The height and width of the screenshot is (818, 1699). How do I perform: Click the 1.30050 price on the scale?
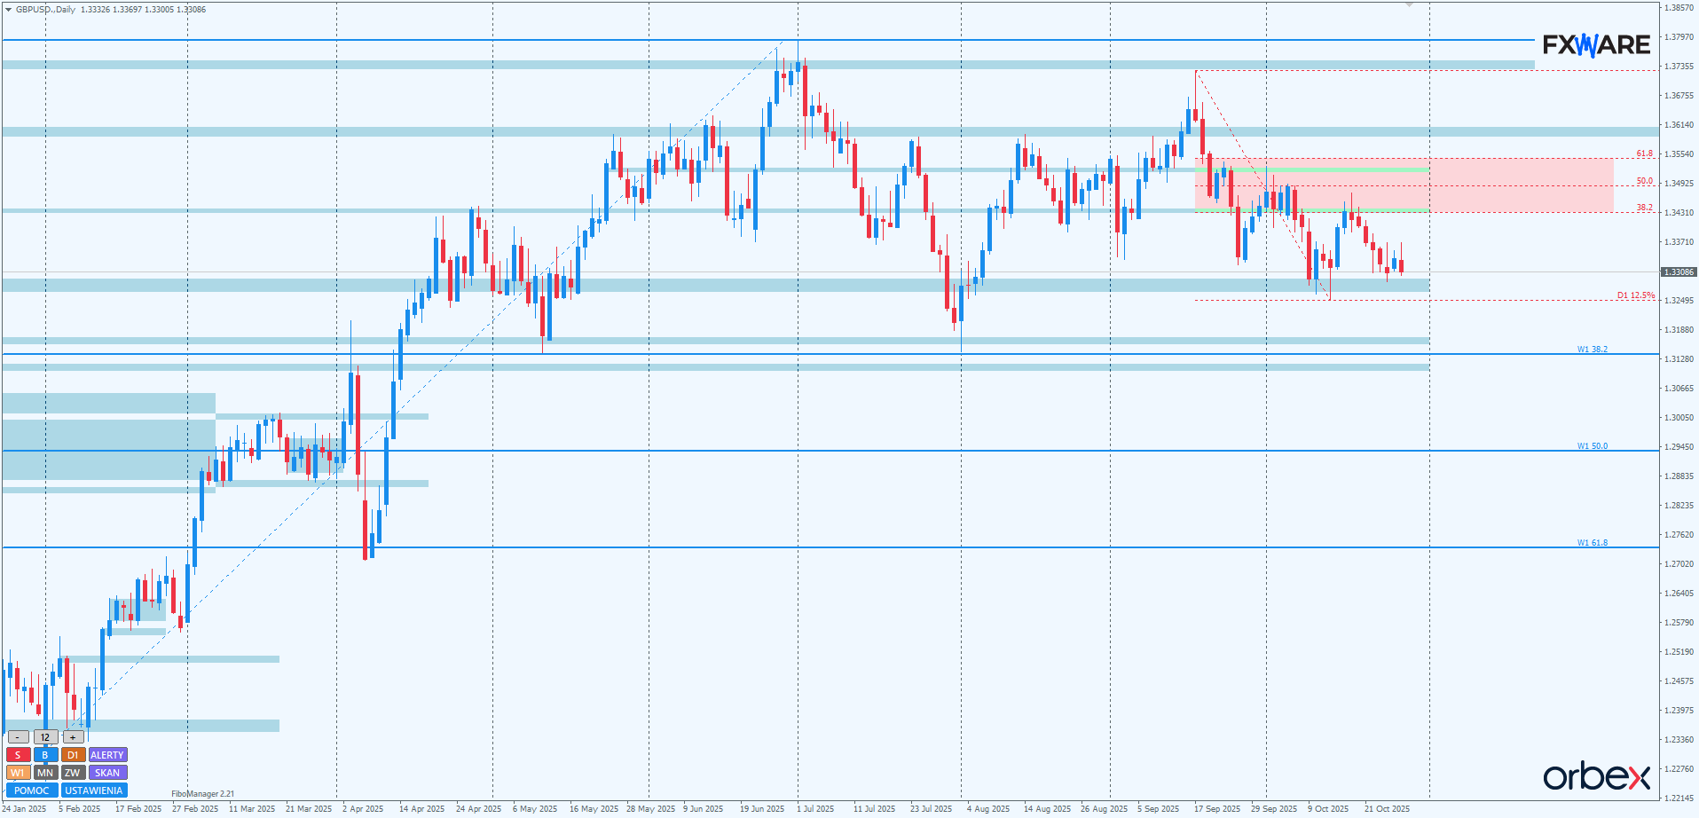pos(1679,418)
